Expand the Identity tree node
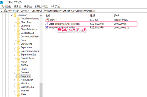The image size is (147, 97). (x=15, y=83)
